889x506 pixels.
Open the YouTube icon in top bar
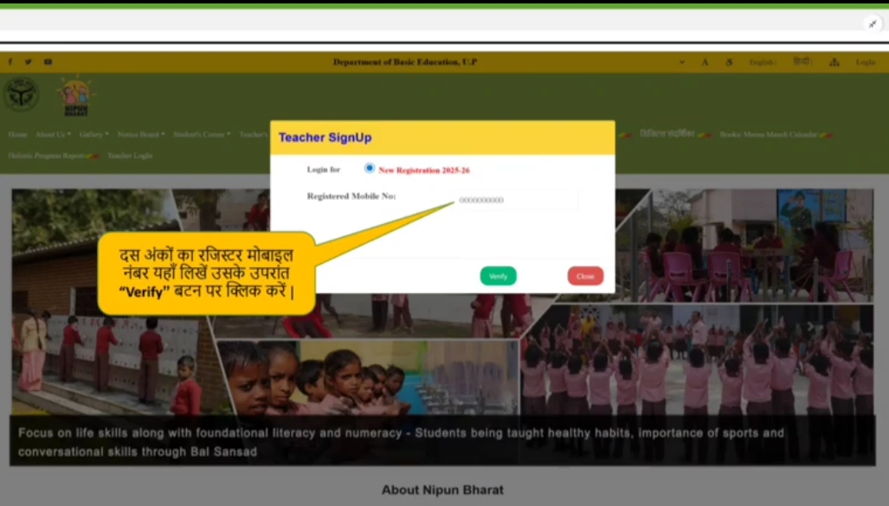48,62
